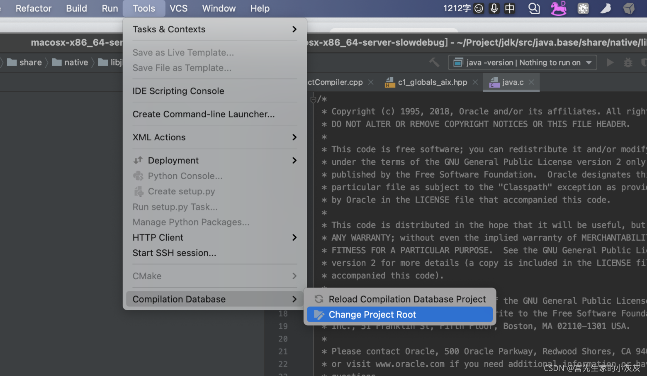Screen dimensions: 647x376
Task: Open the Run menu
Action: [x=110, y=8]
